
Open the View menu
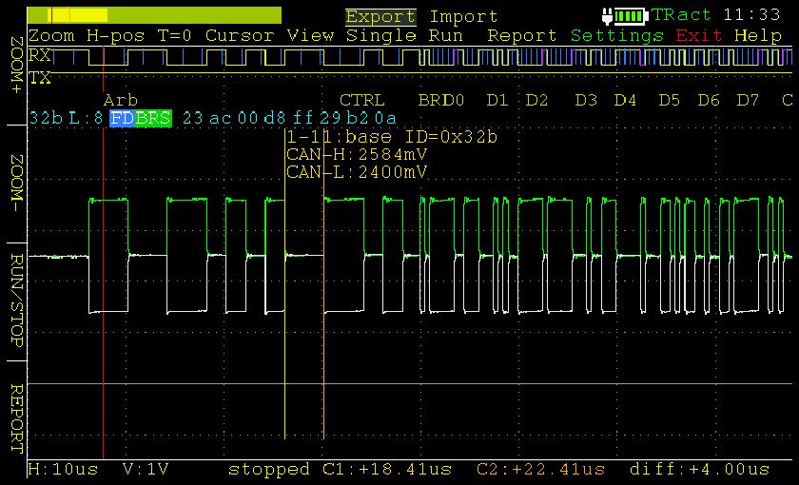point(311,35)
